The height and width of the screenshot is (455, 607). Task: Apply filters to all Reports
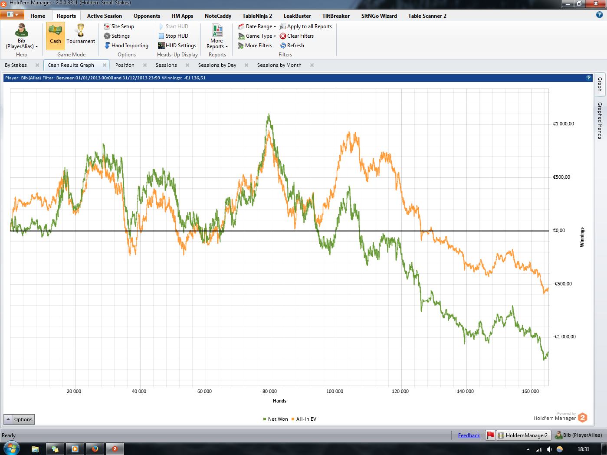coord(306,26)
